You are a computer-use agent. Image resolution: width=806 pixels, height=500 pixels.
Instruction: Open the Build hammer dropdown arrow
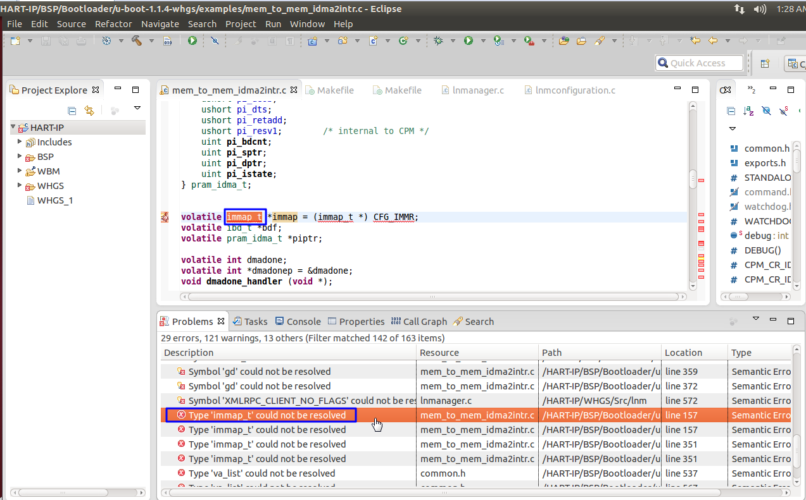click(151, 41)
